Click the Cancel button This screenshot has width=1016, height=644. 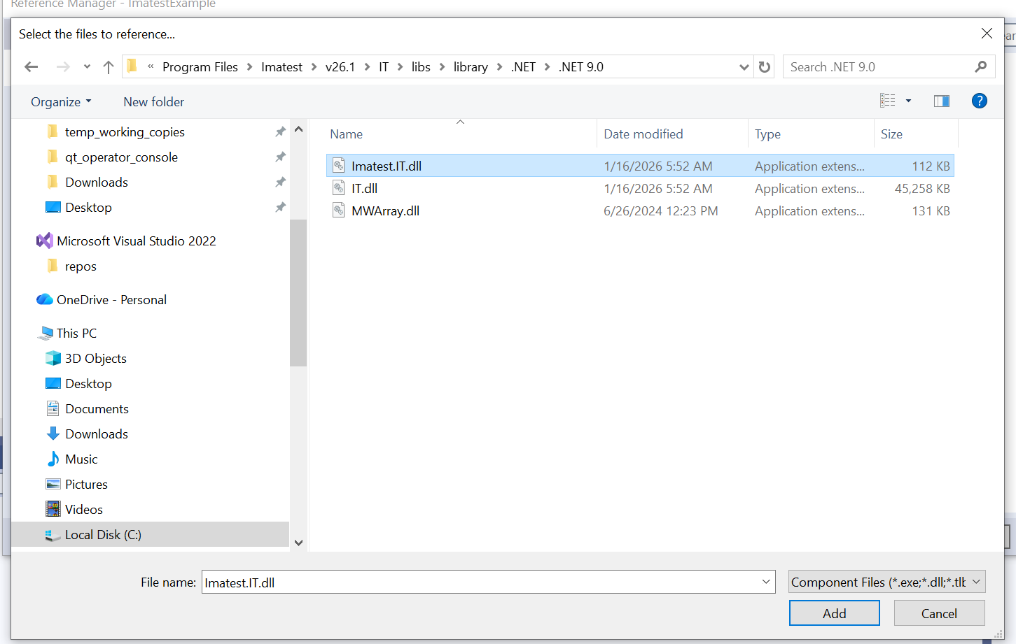pyautogui.click(x=939, y=613)
